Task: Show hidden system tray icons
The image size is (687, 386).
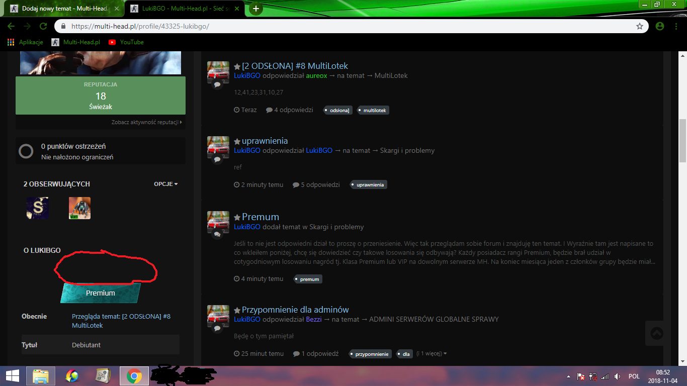Action: tap(568, 376)
